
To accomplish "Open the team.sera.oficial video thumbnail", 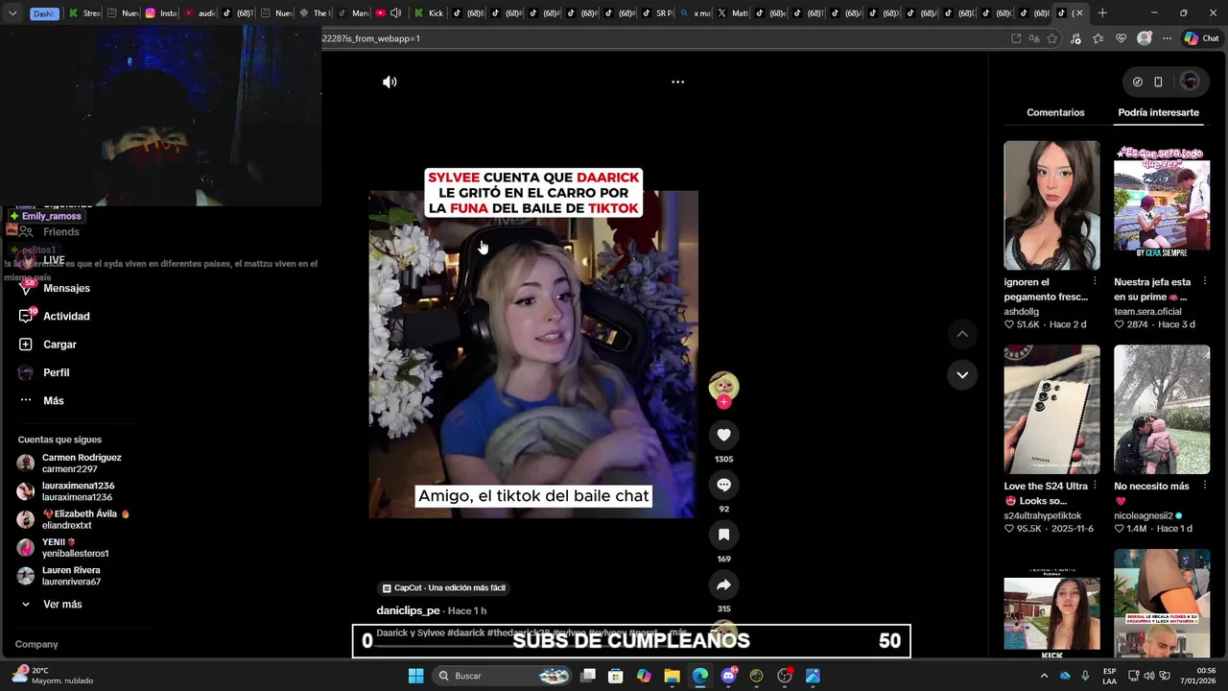I will [x=1162, y=205].
